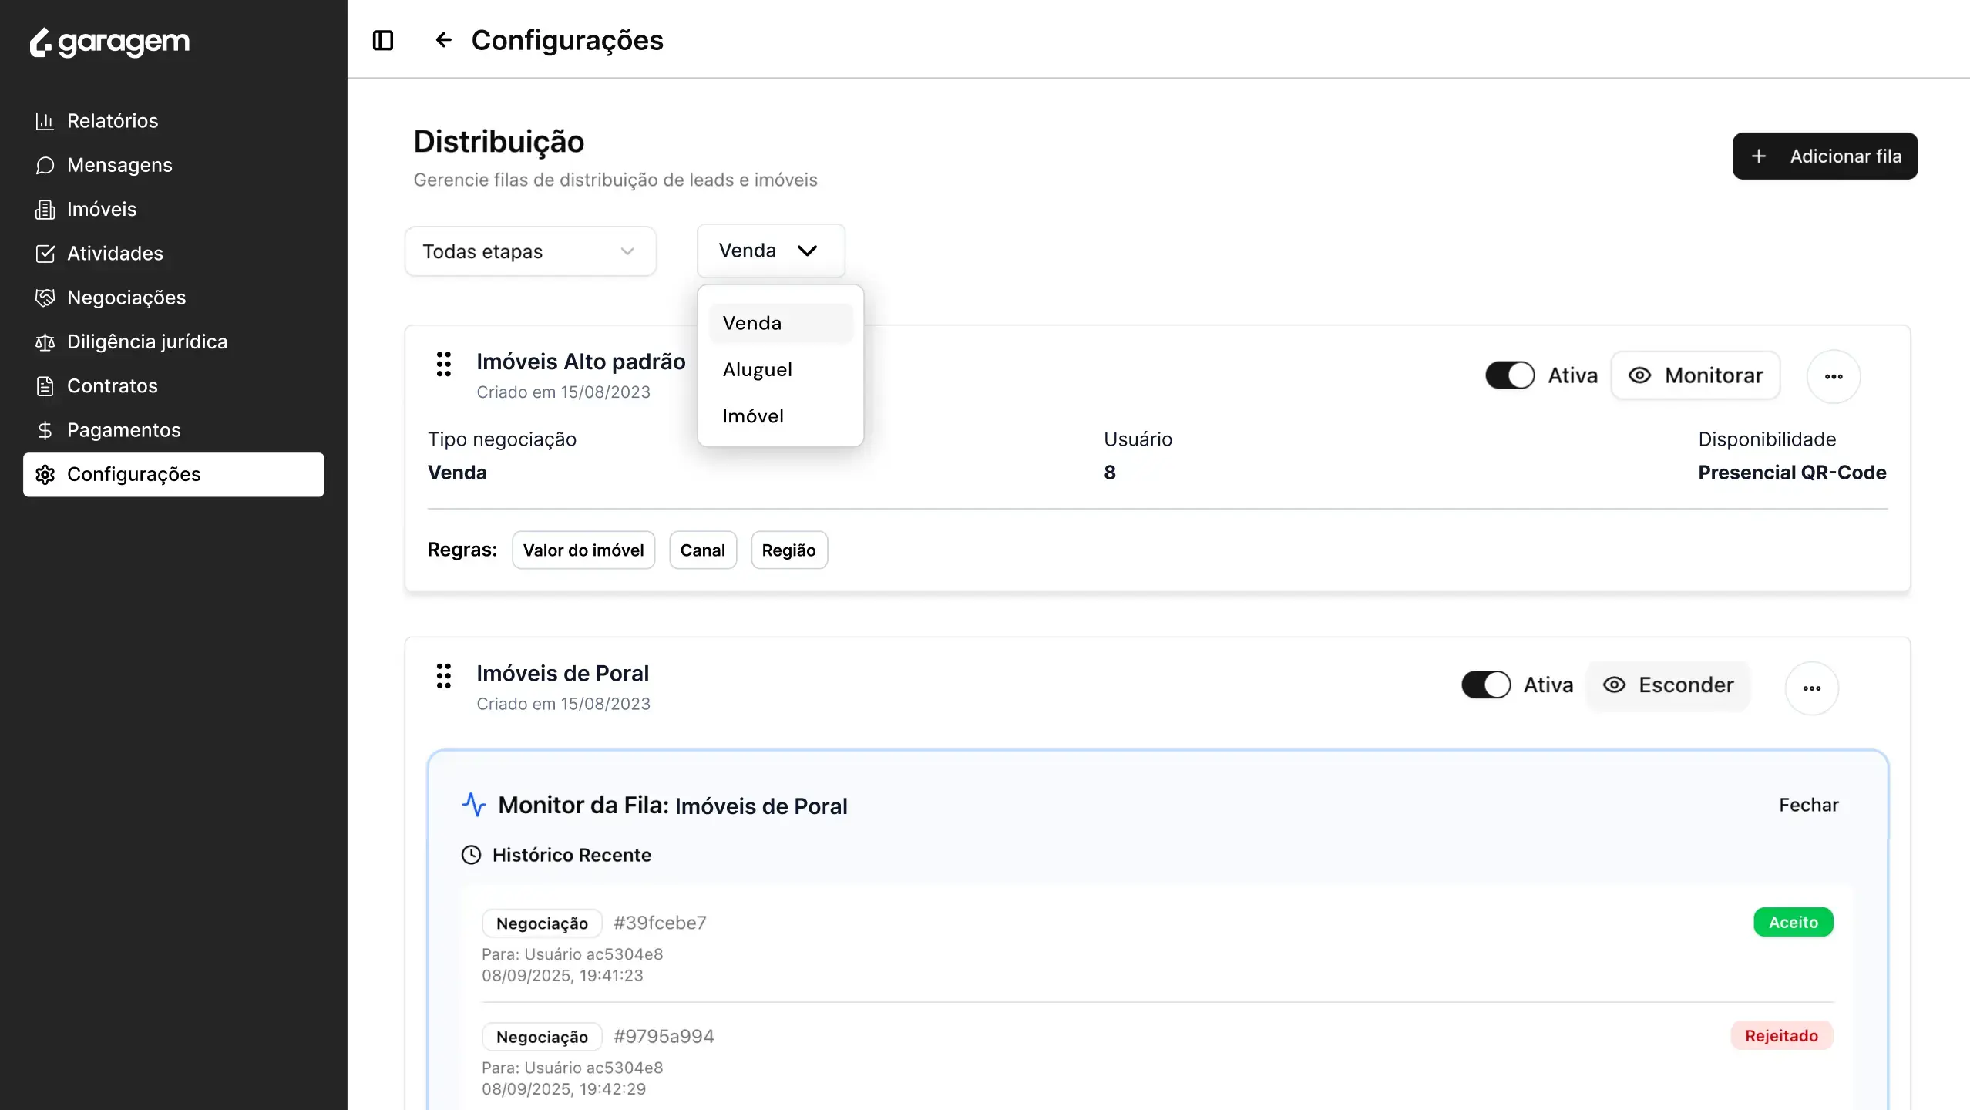This screenshot has height=1110, width=1970.
Task: Open more options for Imóveis de Poral
Action: (1811, 688)
